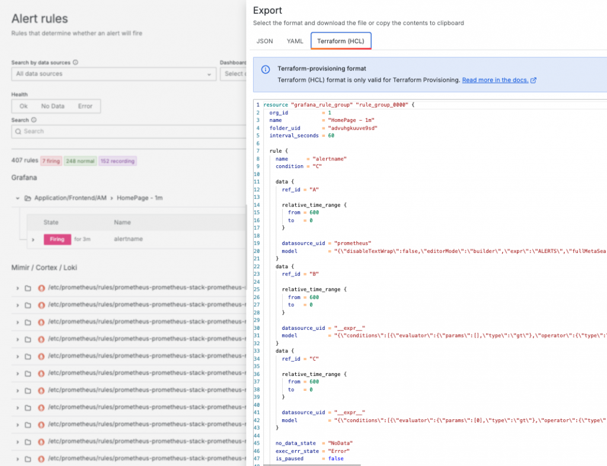
Task: Open the HomePage - 1m rule group
Action: pos(140,198)
